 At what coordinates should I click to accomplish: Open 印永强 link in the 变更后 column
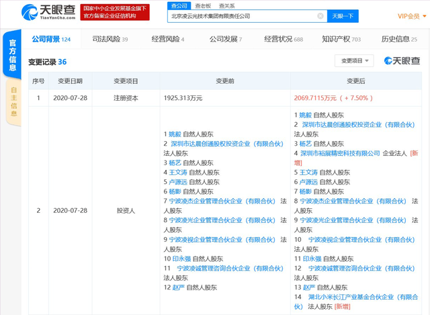(312, 259)
